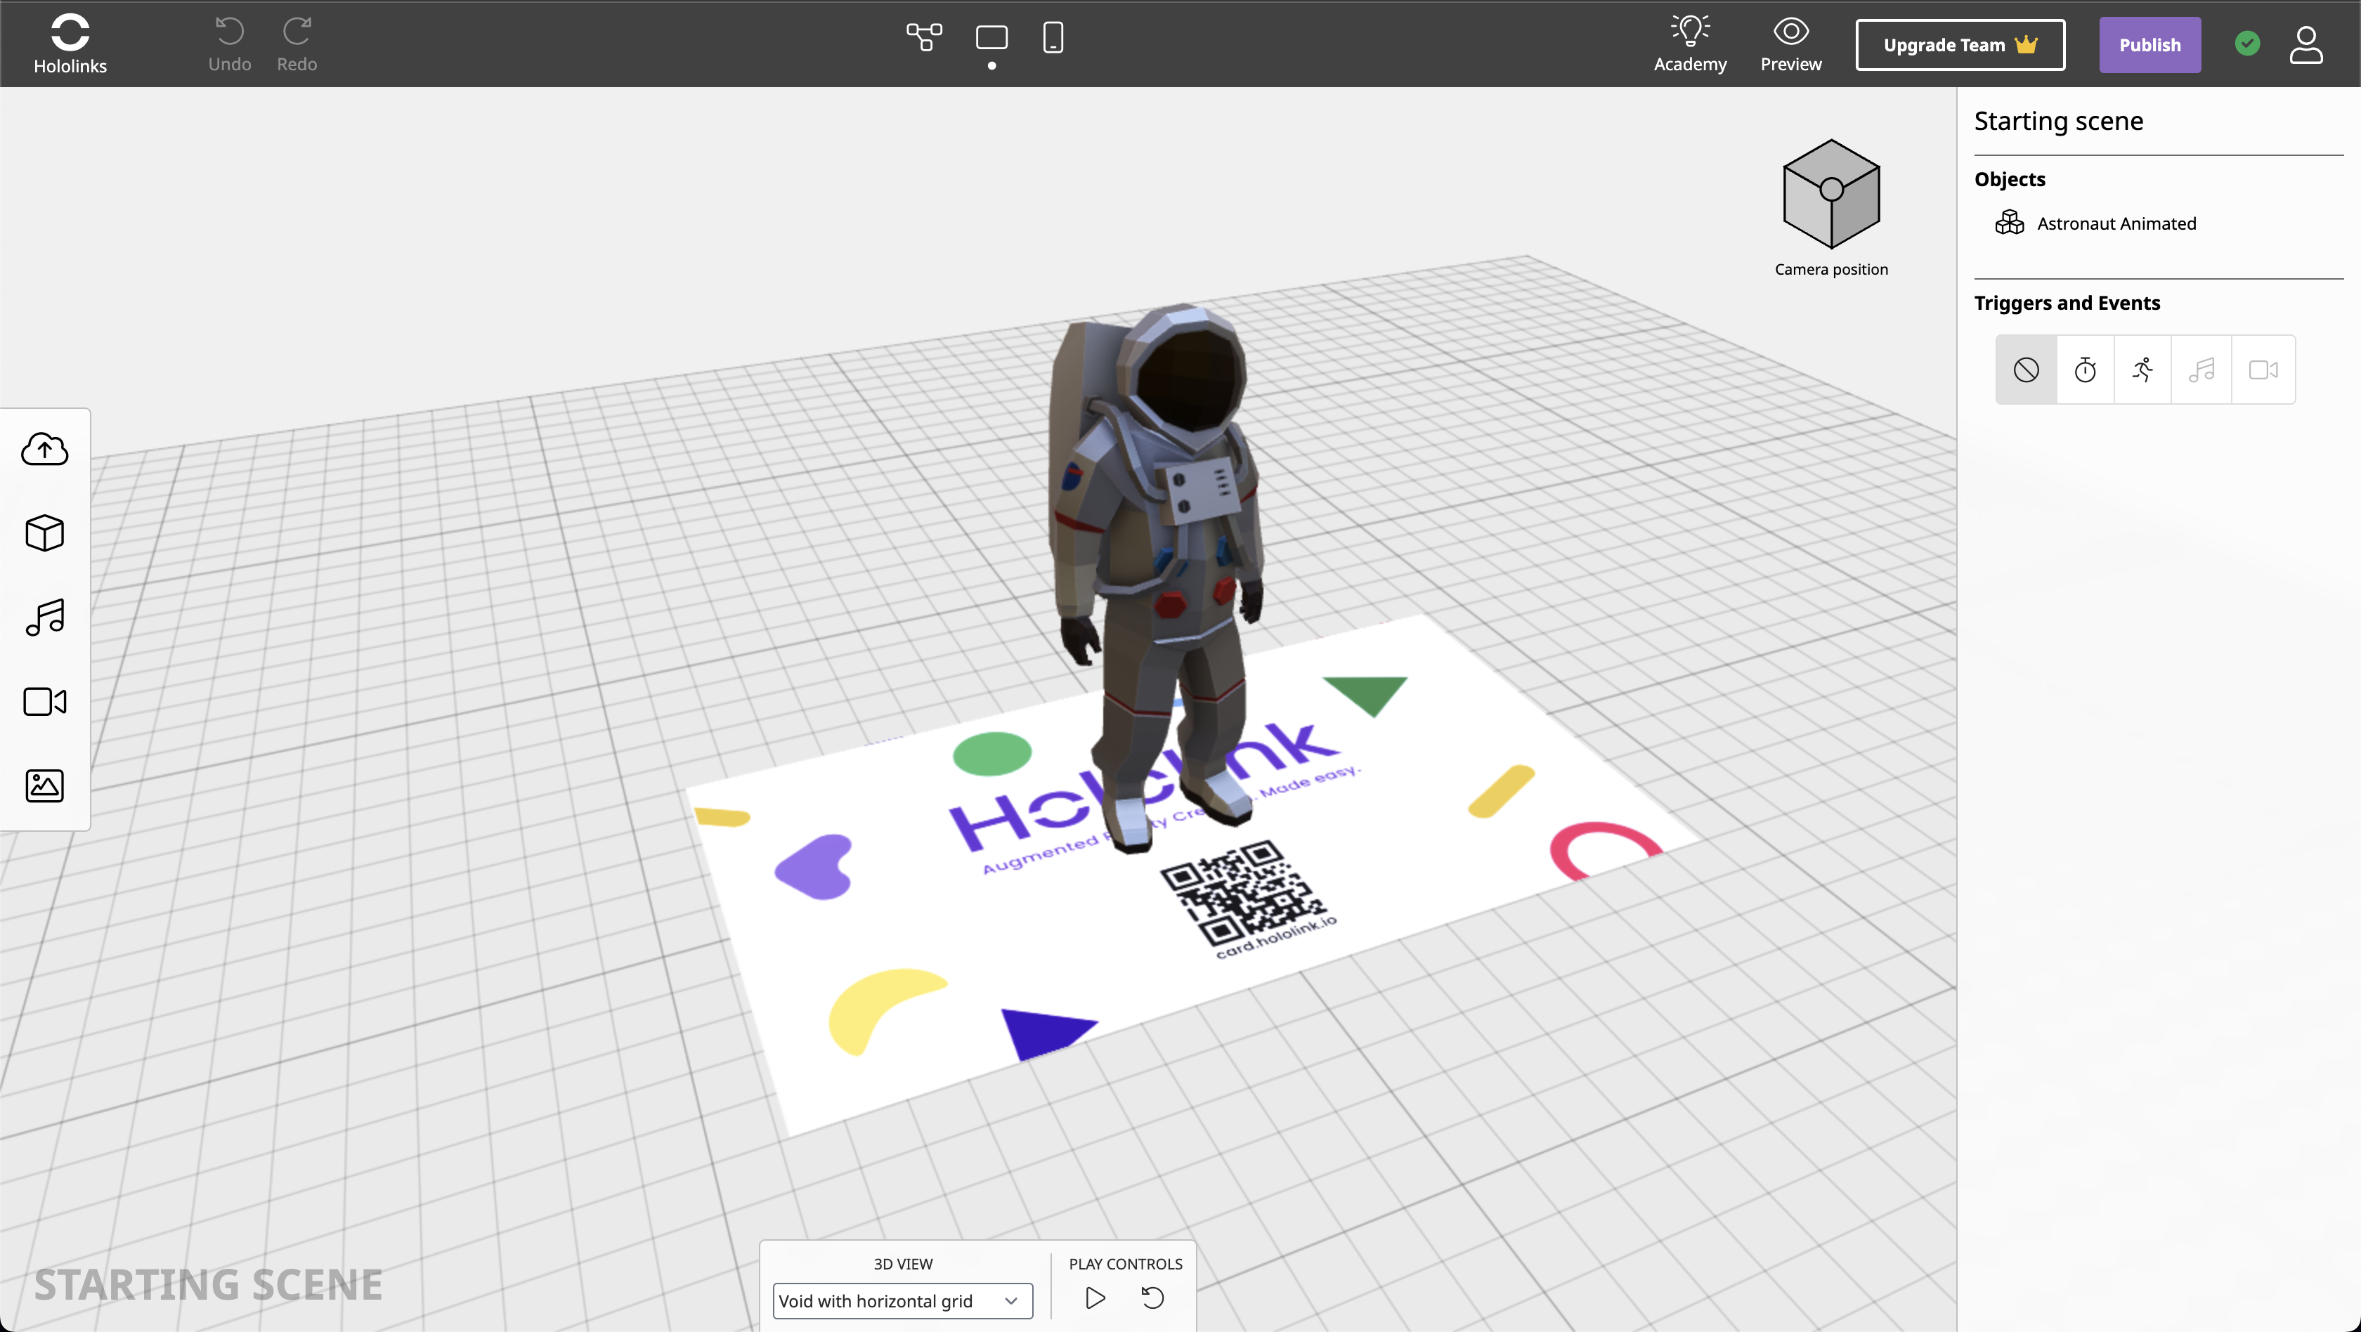
Task: Open the Hololinks home logo
Action: click(x=70, y=44)
